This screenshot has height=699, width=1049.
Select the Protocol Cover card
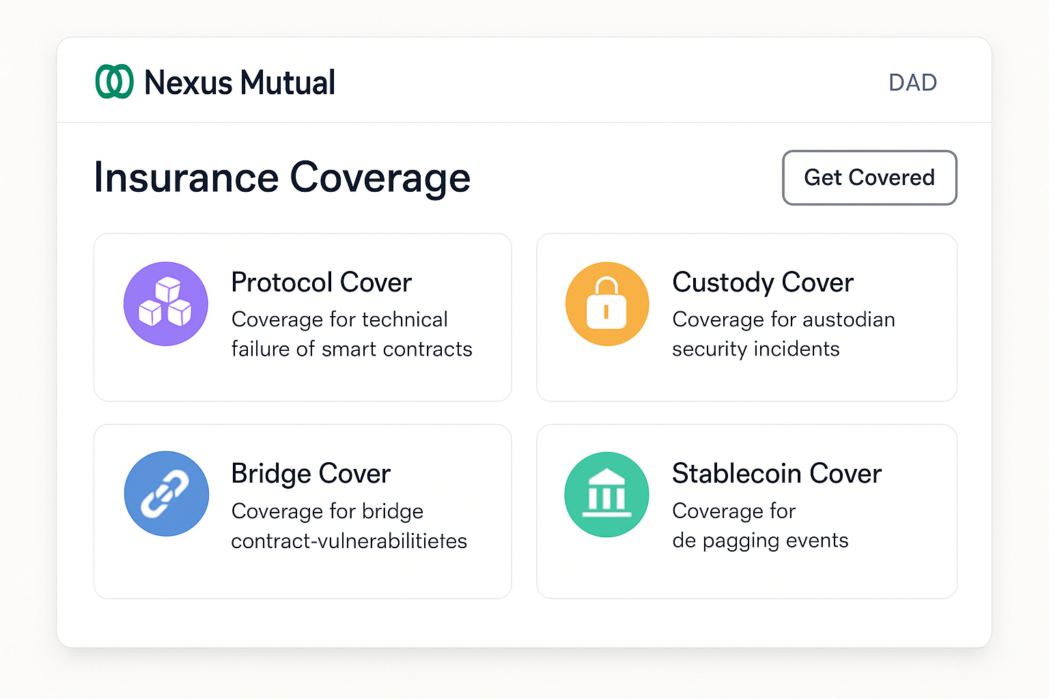click(x=303, y=317)
